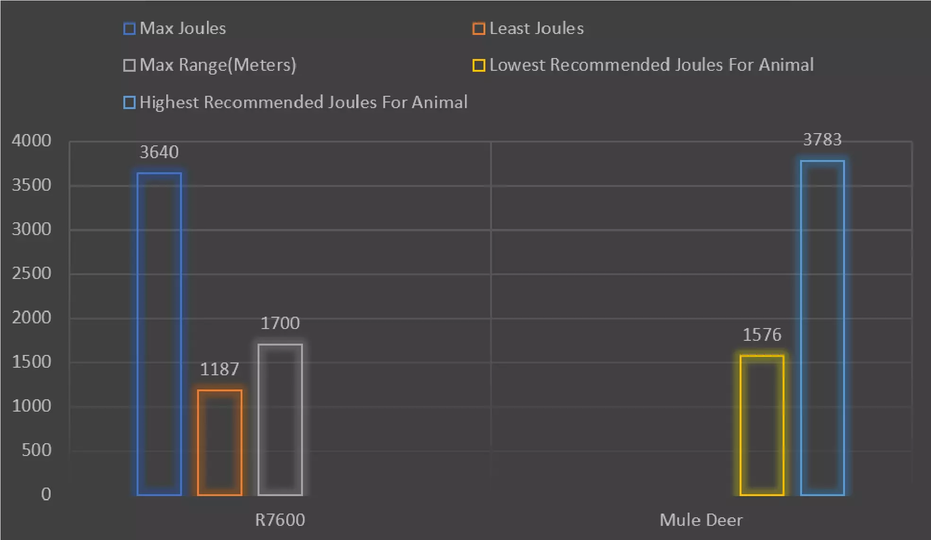931x540 pixels.
Task: Select the orange 1187 Least Joules bar
Action: (220, 442)
